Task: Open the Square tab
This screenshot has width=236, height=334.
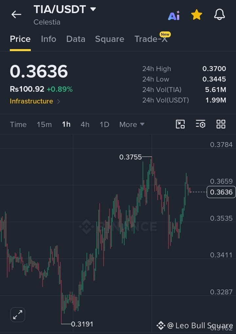Action: point(109,39)
